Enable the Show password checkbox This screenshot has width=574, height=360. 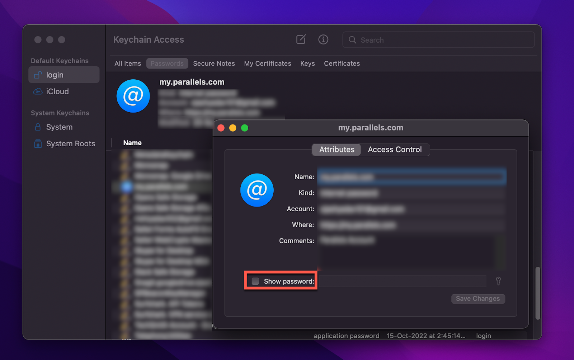pos(255,281)
